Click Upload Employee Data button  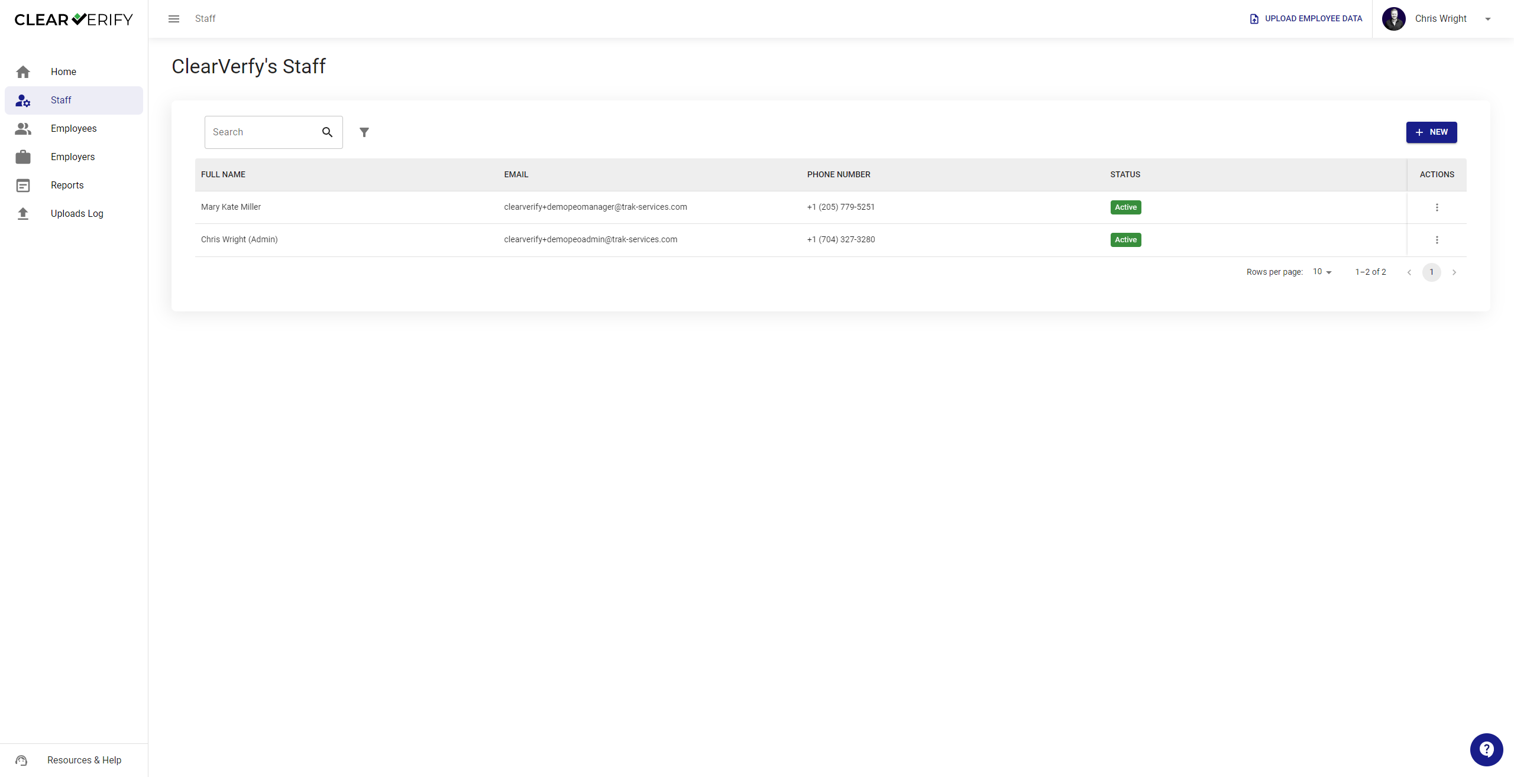(x=1306, y=19)
